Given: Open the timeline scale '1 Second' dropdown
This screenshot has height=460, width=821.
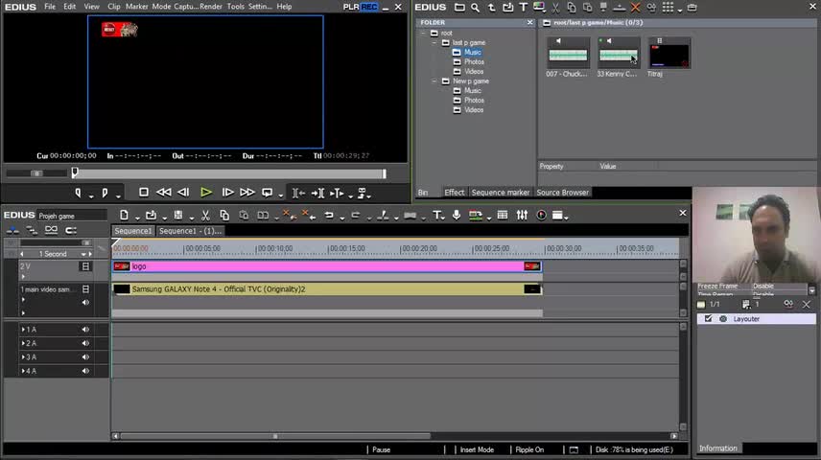Looking at the screenshot, I should pos(85,254).
